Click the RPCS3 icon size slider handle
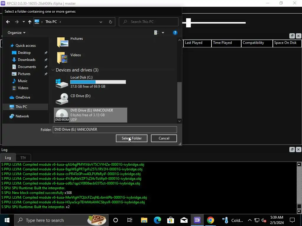Screen dimensions: 302x226 (188, 23)
